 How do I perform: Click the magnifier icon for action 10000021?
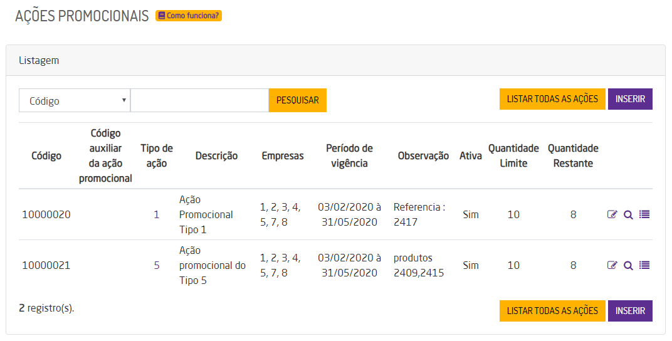(x=628, y=265)
